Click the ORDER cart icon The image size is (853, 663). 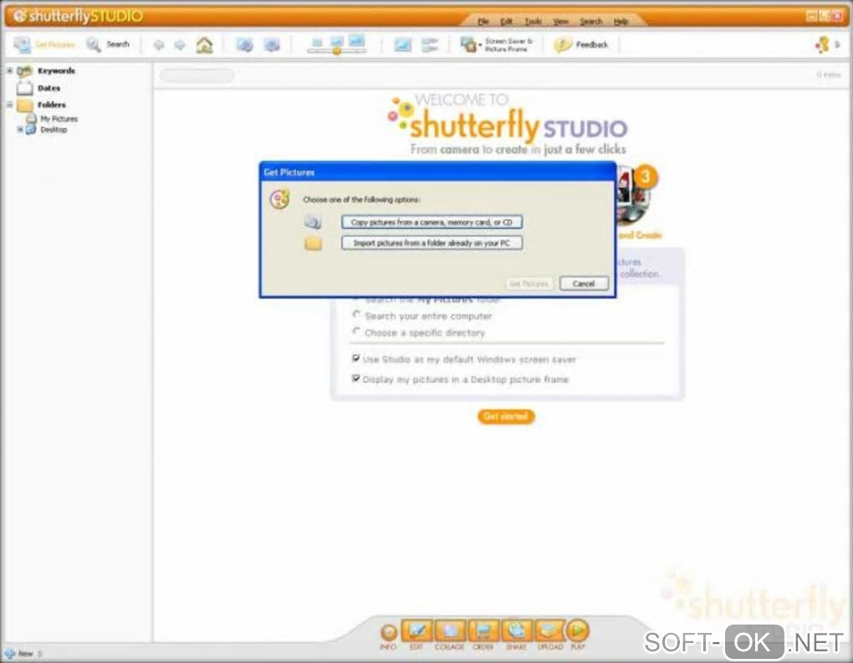(483, 630)
